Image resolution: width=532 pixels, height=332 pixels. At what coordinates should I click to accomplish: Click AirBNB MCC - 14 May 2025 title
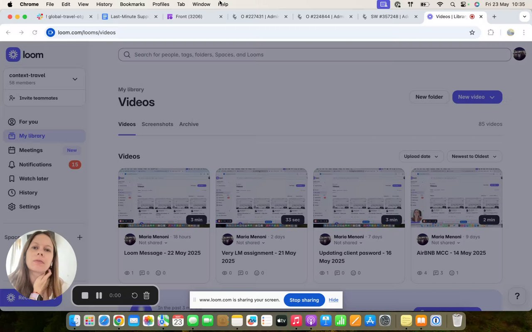click(x=451, y=253)
